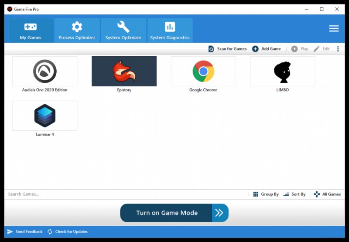Click the Audials One 2020 Edition label

45,90
